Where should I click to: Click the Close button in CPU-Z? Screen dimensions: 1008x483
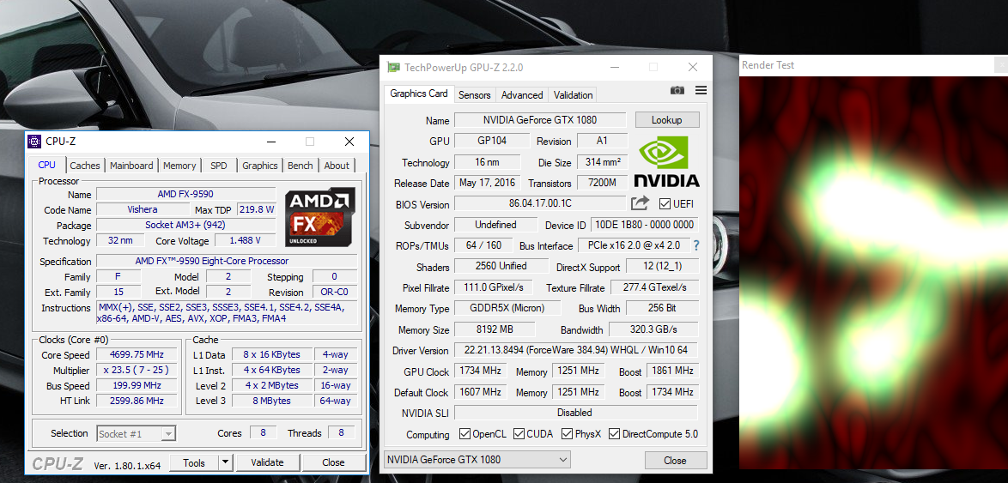click(x=334, y=462)
